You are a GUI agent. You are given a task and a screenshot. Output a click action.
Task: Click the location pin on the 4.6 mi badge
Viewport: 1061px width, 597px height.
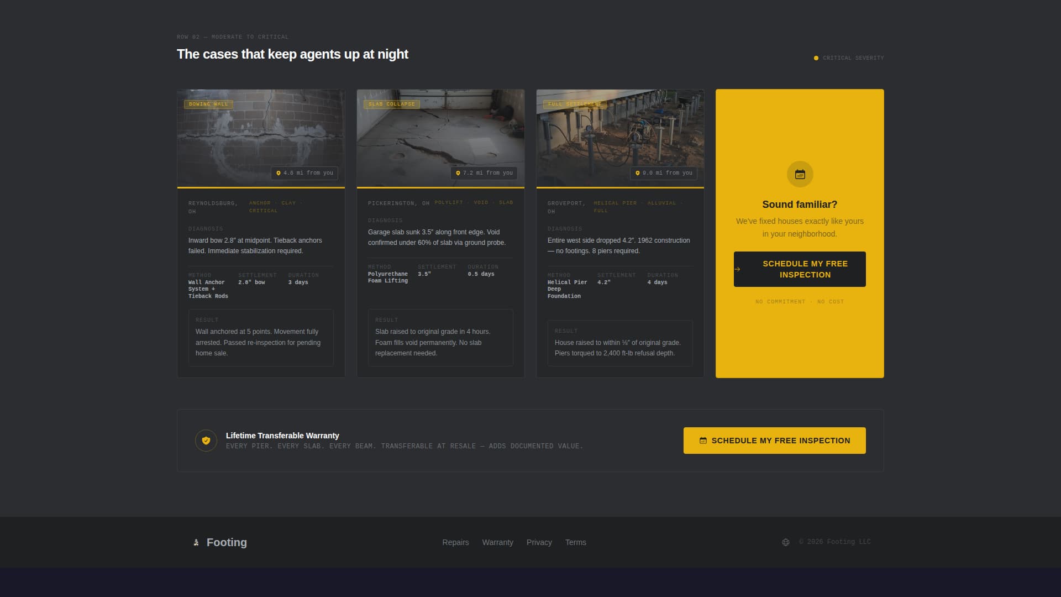278,173
